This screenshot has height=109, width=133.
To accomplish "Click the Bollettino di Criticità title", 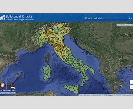I will click(19, 16).
